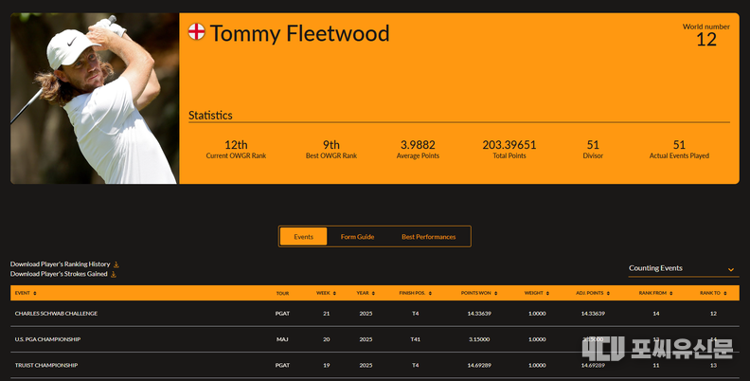Click the MAJ tour cell
Image resolution: width=750 pixels, height=381 pixels.
coord(282,339)
